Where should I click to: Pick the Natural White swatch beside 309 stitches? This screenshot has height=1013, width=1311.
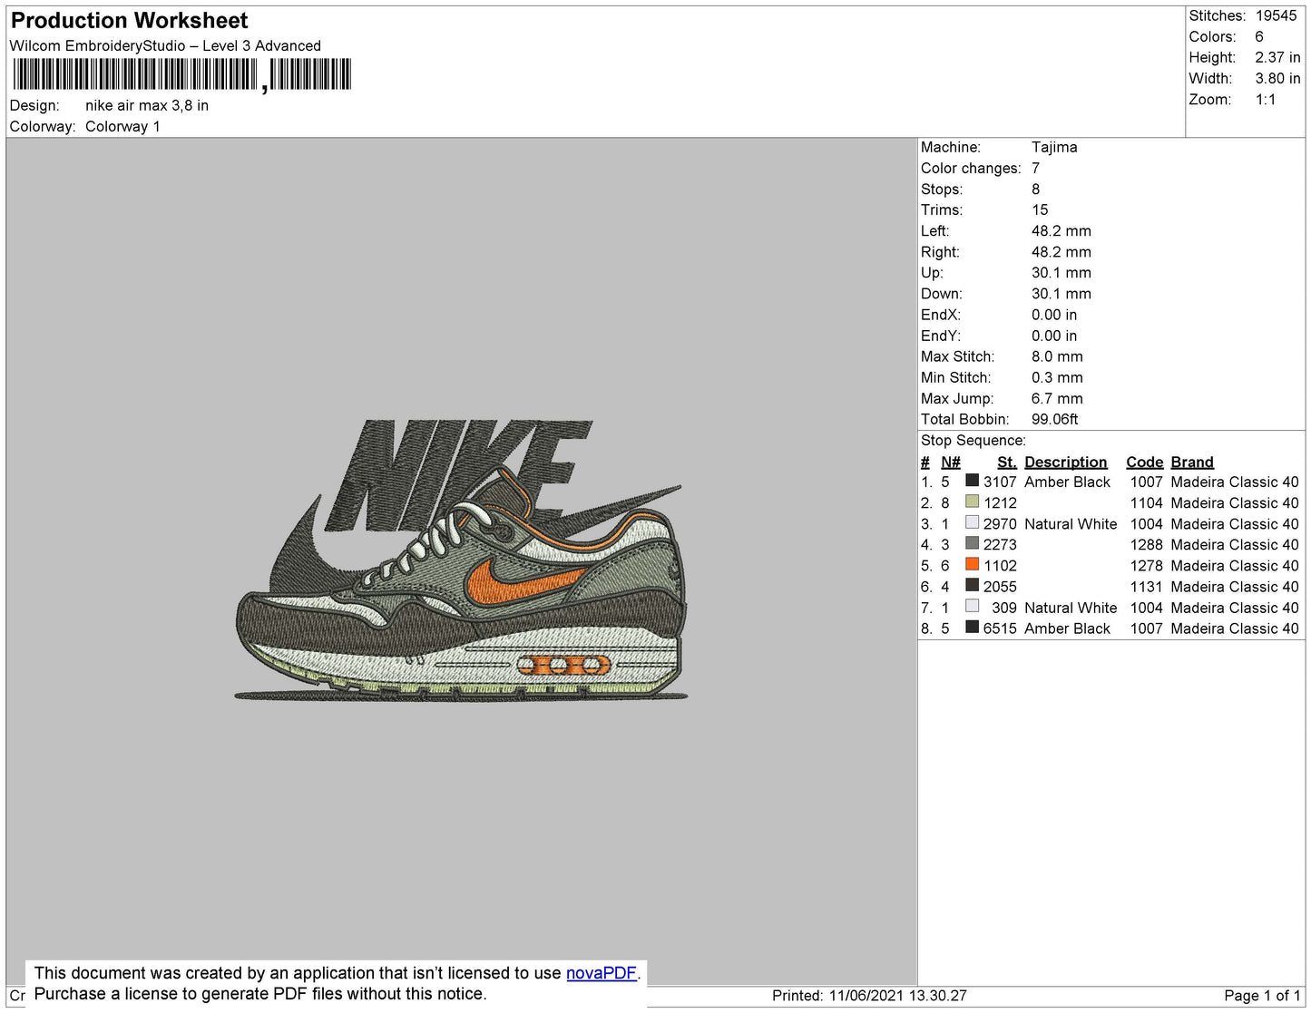coord(972,607)
